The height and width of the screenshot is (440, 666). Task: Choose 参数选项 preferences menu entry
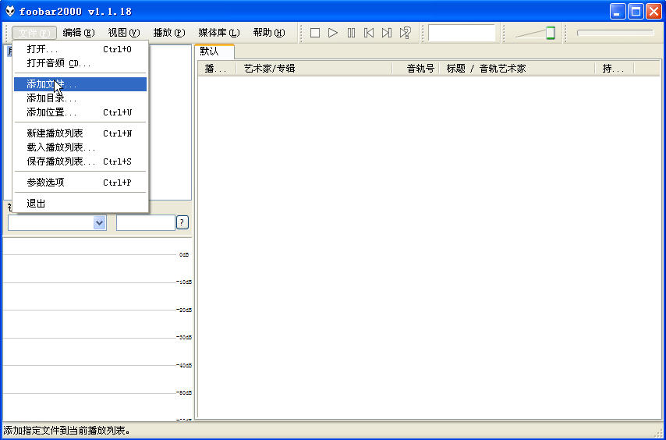(45, 183)
